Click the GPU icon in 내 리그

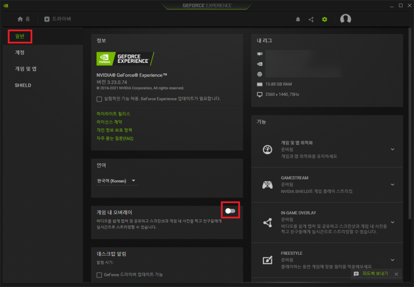[260, 54]
